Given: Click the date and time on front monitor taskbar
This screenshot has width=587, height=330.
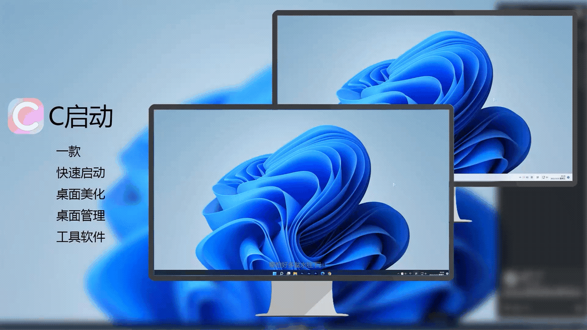Looking at the screenshot, I should point(441,274).
